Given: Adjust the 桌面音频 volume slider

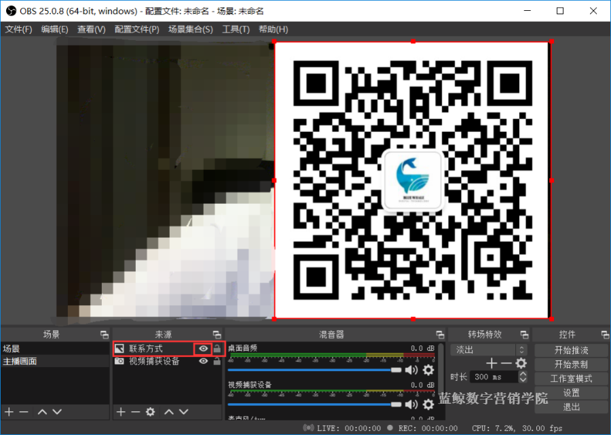Looking at the screenshot, I should click(315, 370).
